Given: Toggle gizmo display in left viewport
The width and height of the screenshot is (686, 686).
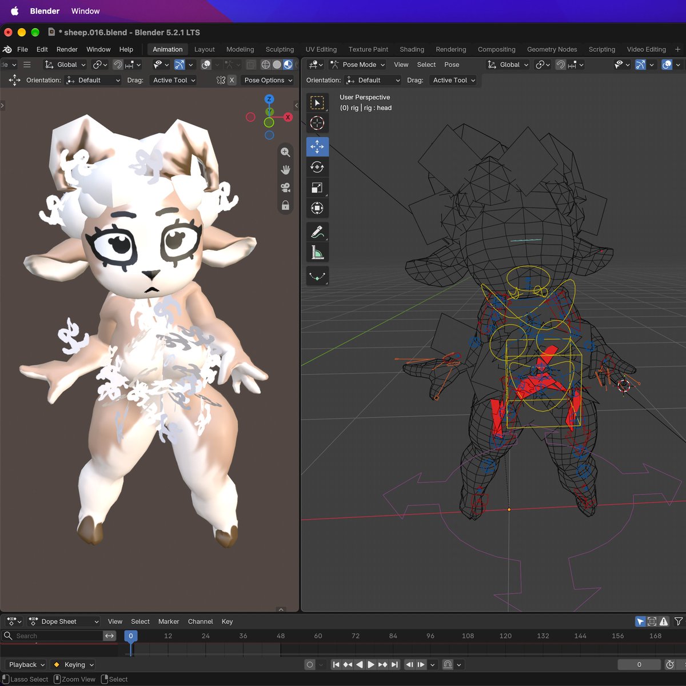Looking at the screenshot, I should (180, 65).
